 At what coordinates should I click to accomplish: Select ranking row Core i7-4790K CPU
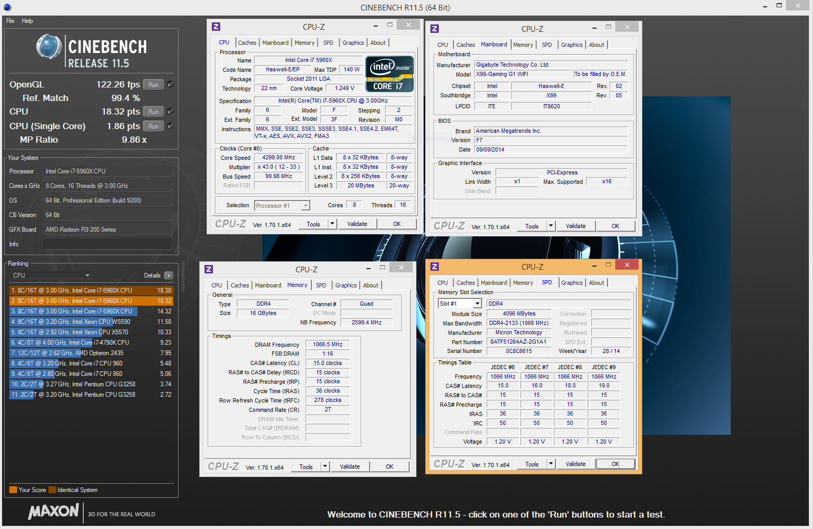coord(91,343)
